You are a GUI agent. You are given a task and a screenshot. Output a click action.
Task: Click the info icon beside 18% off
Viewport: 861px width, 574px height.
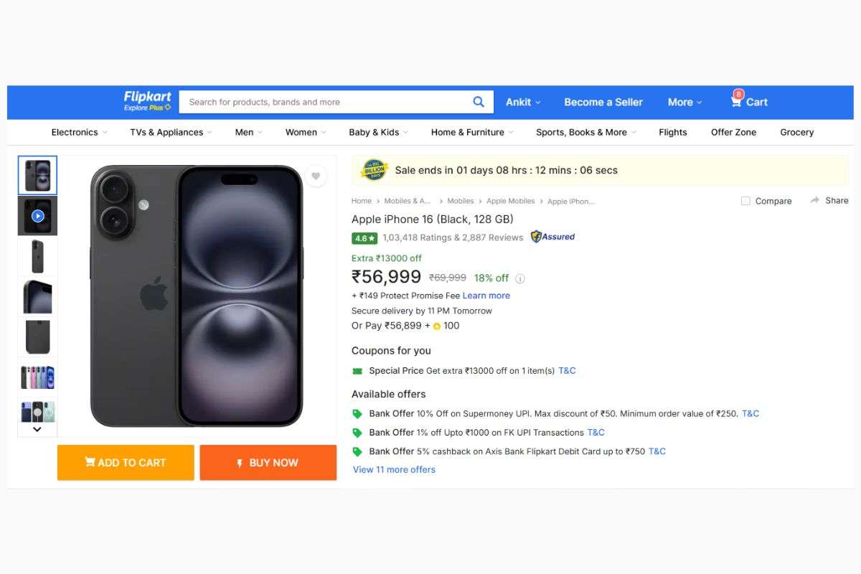[x=521, y=278]
